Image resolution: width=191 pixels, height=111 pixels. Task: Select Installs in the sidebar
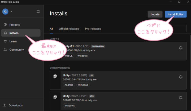click(x=21, y=33)
